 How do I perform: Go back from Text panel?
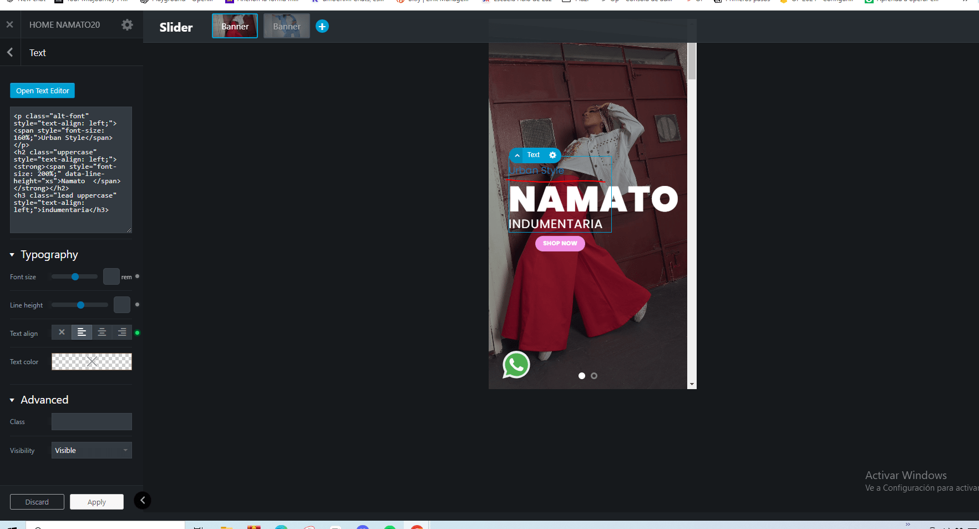pyautogui.click(x=10, y=52)
